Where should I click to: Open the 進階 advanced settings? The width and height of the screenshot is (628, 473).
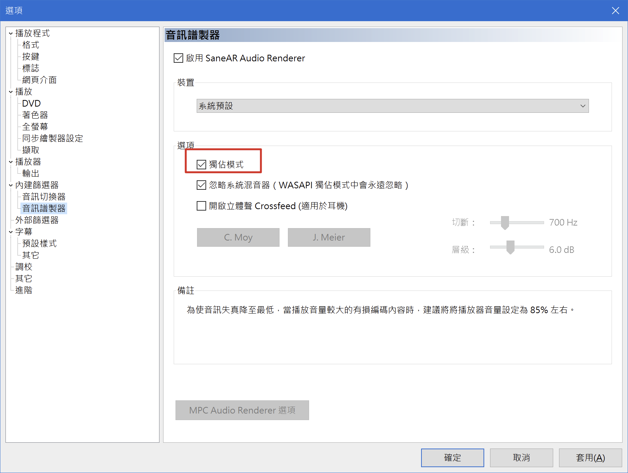[x=23, y=290]
